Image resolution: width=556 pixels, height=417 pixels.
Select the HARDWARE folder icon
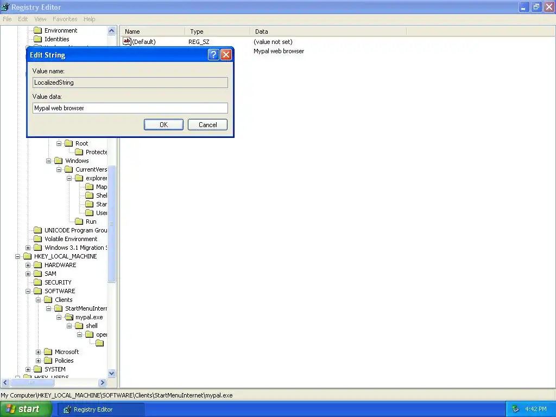pos(37,265)
